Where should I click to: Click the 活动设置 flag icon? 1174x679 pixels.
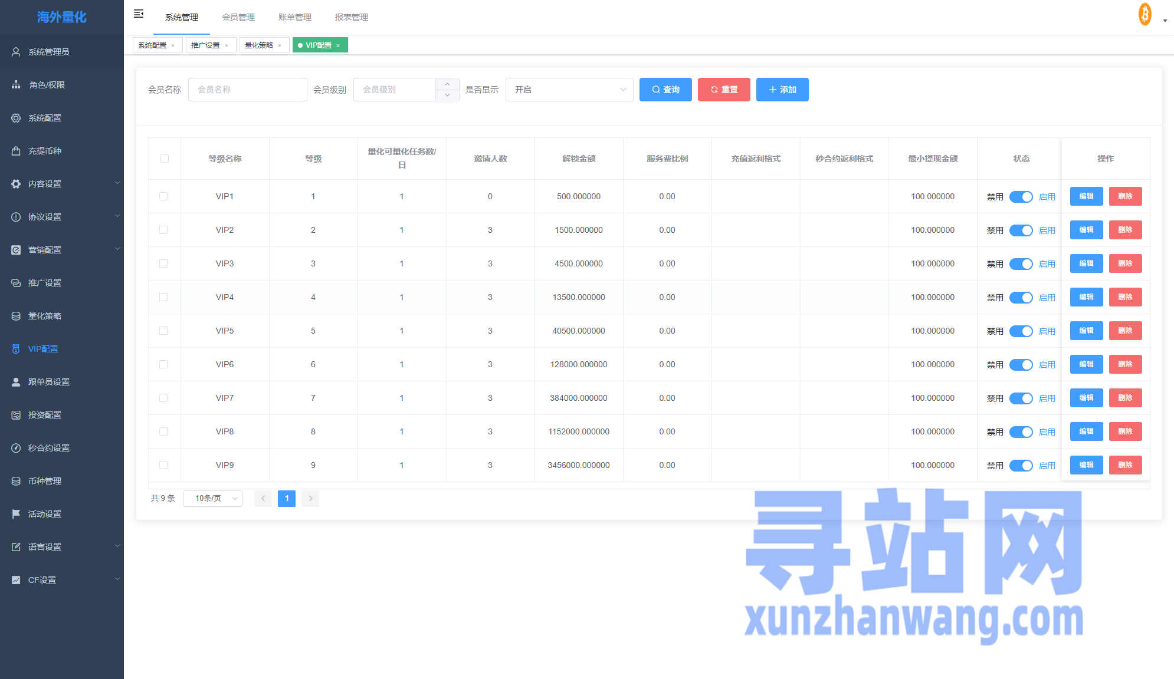16,514
